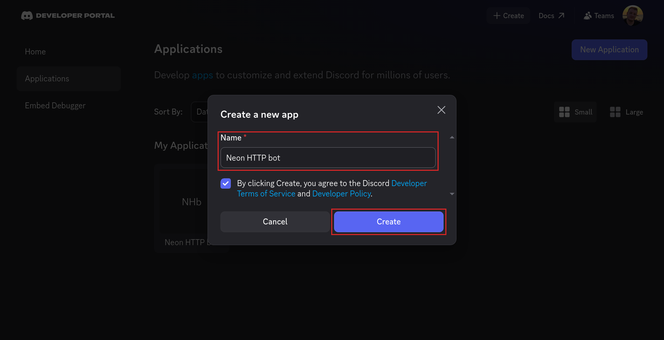Click the apps link in description
The width and height of the screenshot is (664, 340).
click(x=202, y=75)
